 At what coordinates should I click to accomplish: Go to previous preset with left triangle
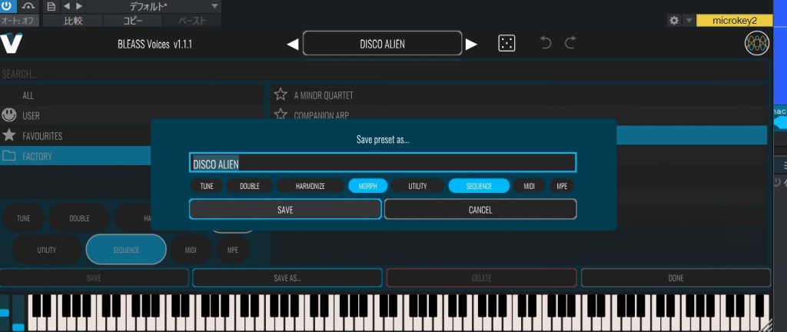click(x=292, y=45)
